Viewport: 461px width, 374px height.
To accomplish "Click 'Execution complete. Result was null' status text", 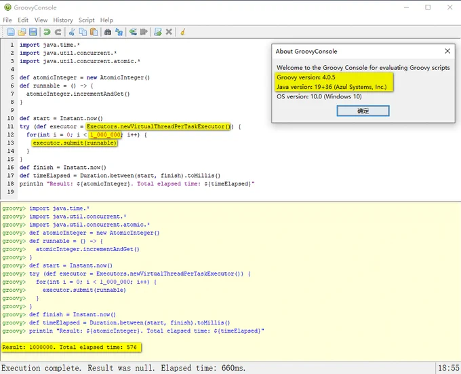I will coord(78,368).
